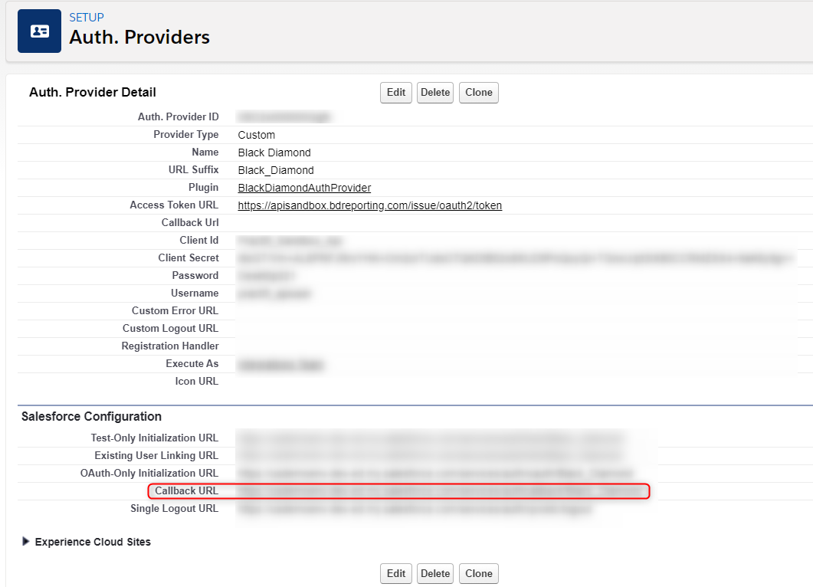This screenshot has width=813, height=587.
Task: Click the Name value Black Diamond
Action: pyautogui.click(x=274, y=152)
